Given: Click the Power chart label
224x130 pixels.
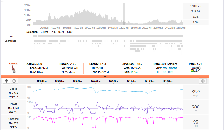Looking at the screenshot, I should click(x=13, y=104).
